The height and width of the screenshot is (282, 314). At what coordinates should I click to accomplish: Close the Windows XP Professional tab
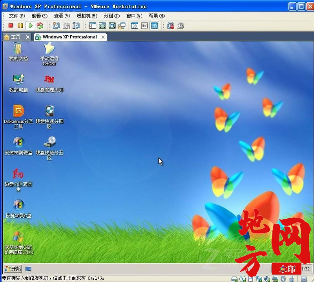click(x=103, y=37)
